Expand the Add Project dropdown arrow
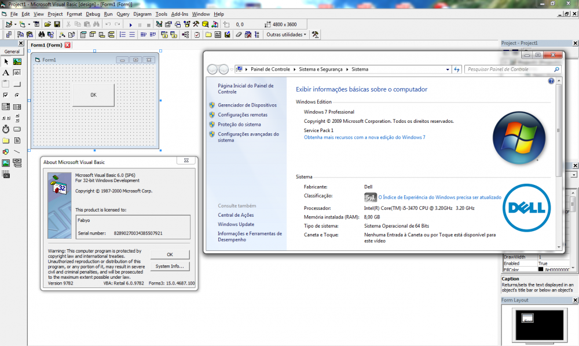The width and height of the screenshot is (579, 346). pos(15,25)
